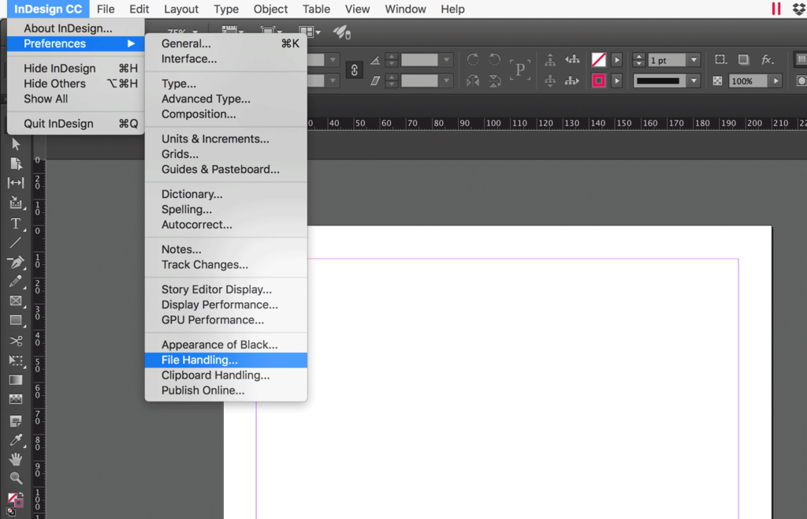Image resolution: width=807 pixels, height=519 pixels.
Task: Open the opacity dropdown showing 100%
Action: coord(777,80)
